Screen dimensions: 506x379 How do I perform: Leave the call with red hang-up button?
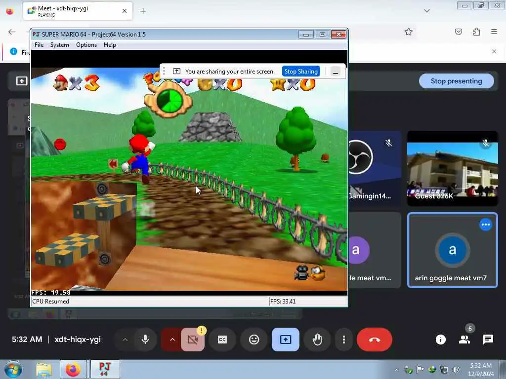(375, 340)
